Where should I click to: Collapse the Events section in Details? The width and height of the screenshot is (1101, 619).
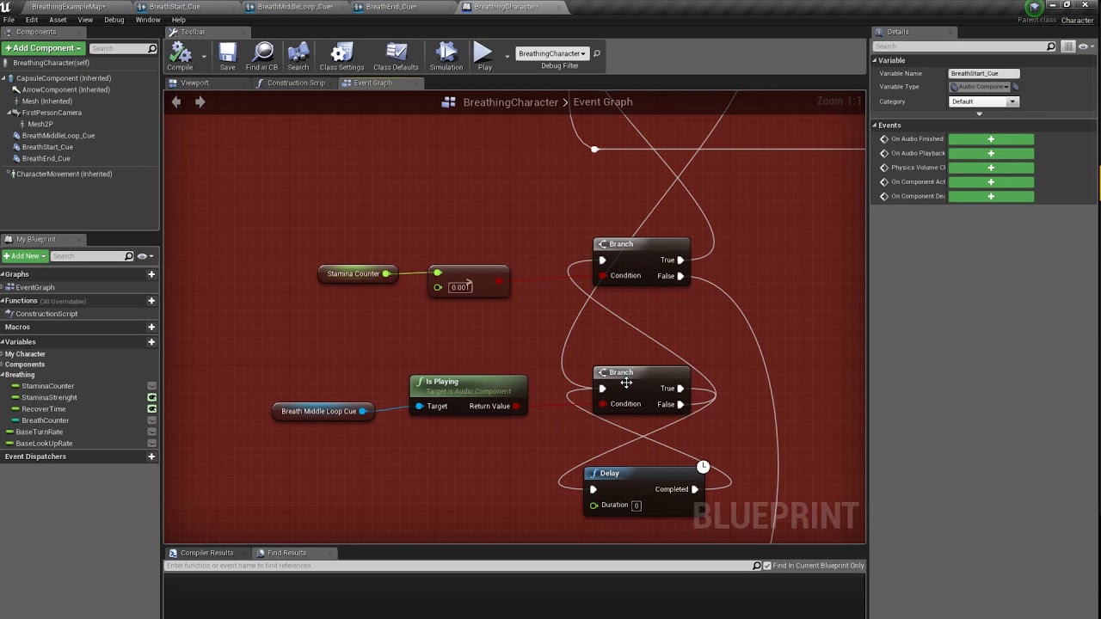[x=875, y=126]
